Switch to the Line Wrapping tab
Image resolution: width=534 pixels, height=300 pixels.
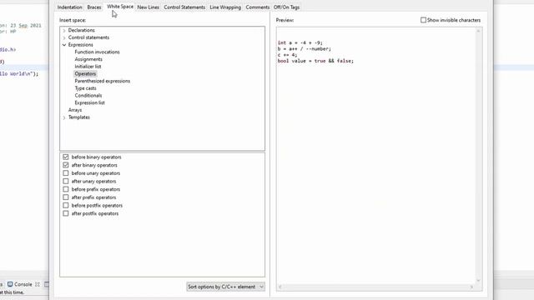click(x=225, y=7)
